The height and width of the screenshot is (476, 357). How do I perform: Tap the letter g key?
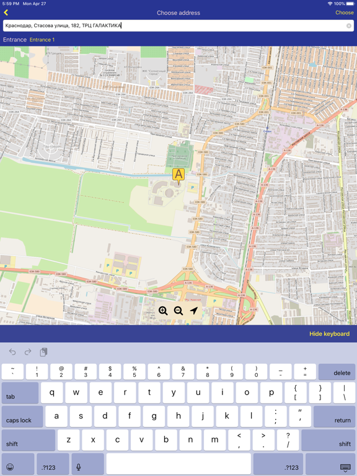154,416
